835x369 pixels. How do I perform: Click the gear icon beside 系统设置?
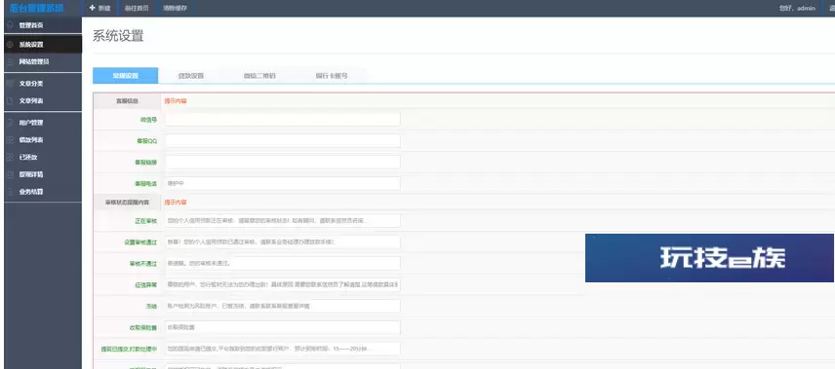[x=10, y=45]
